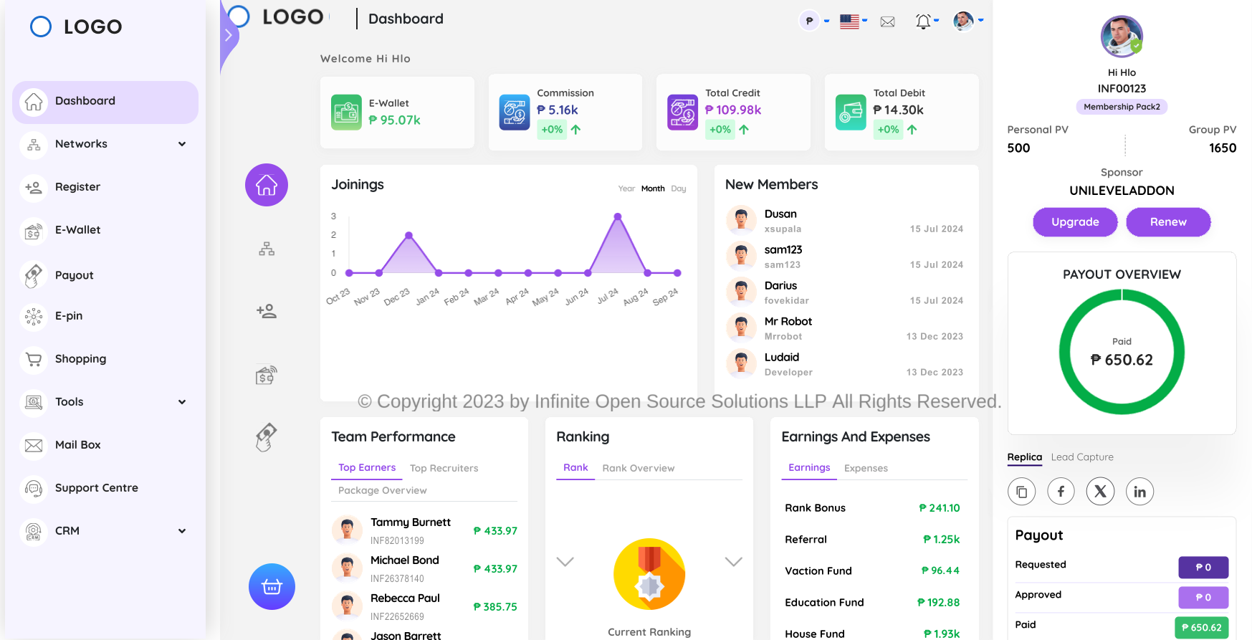1252x640 pixels.
Task: Open the Payout sidebar item
Action: tap(105, 275)
